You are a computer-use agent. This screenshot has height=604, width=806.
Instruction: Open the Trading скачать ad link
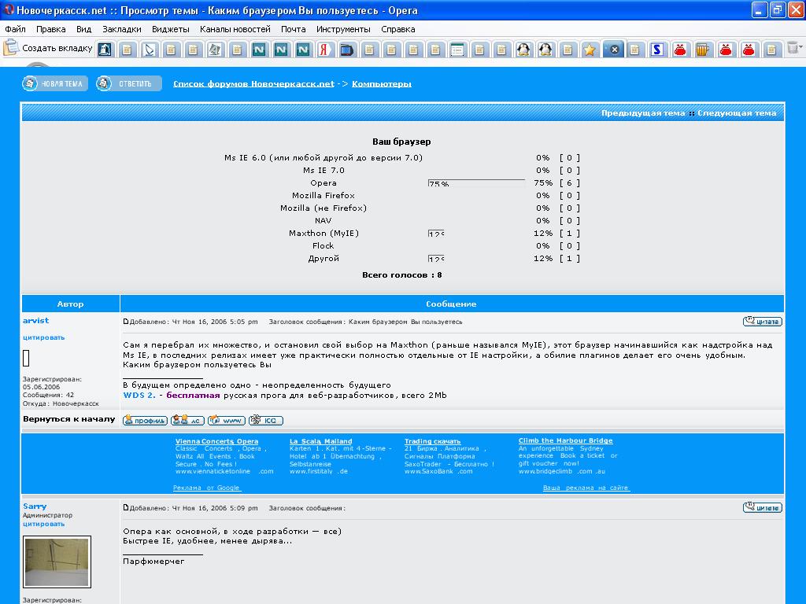click(432, 441)
